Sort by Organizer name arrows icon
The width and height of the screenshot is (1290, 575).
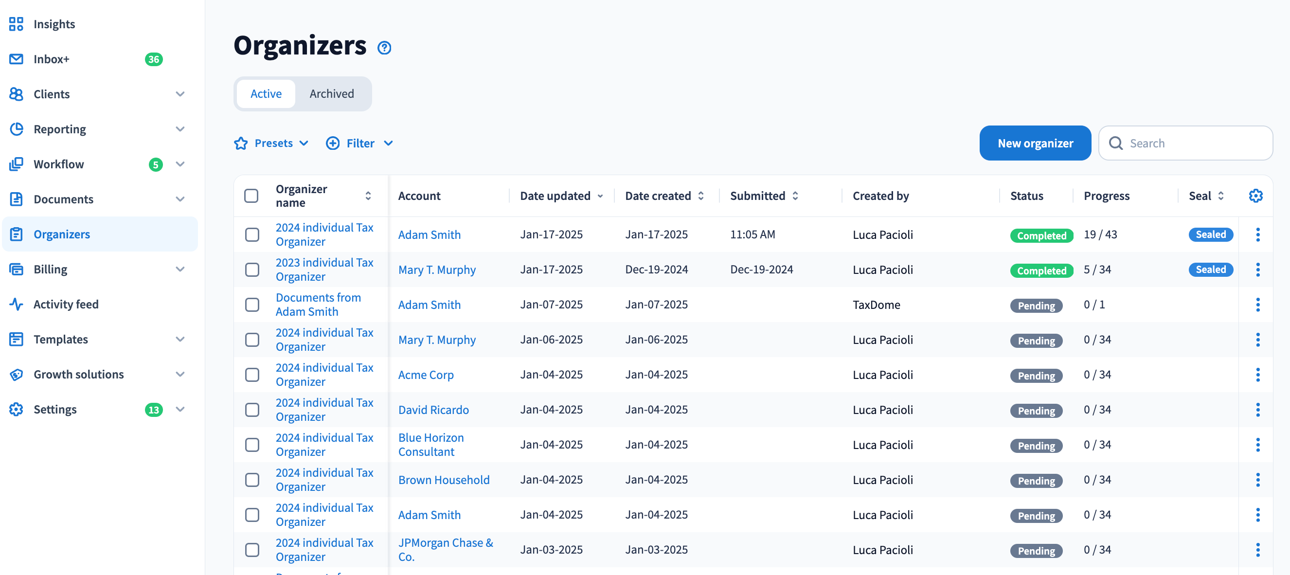[x=368, y=196]
